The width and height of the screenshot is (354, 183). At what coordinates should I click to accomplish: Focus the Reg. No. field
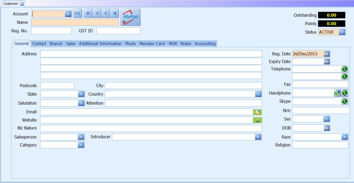[52, 31]
